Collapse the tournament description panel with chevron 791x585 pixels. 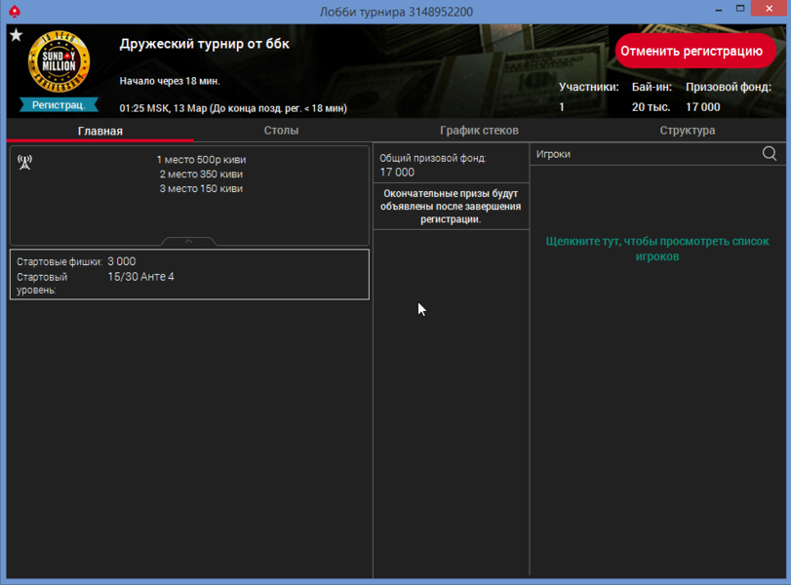188,241
